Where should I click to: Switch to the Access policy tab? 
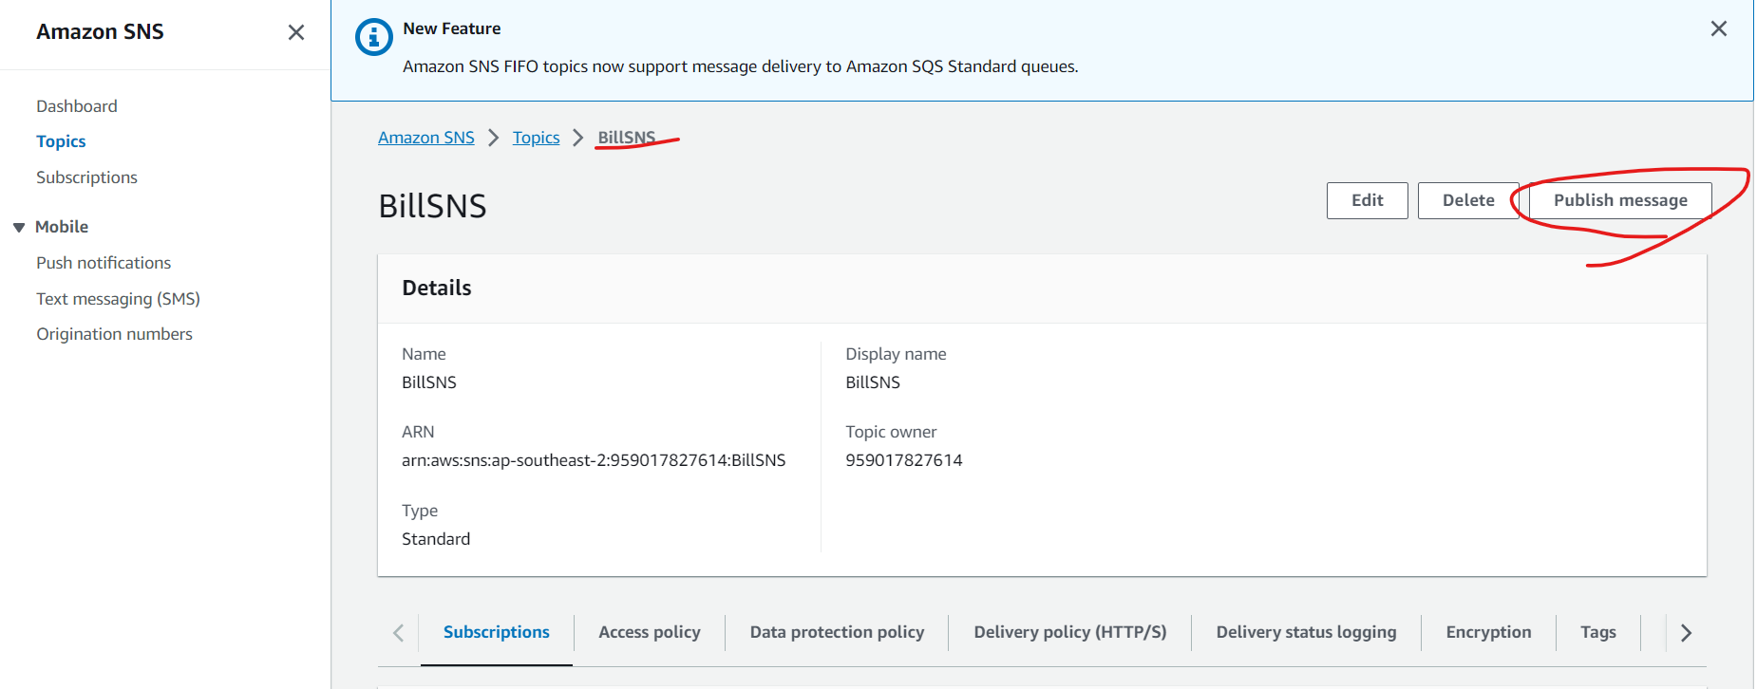click(650, 633)
